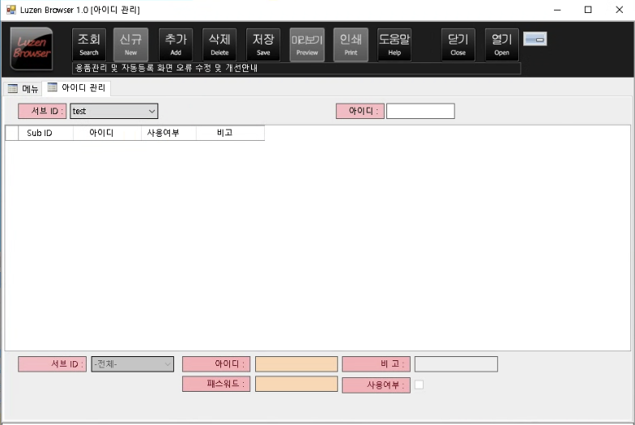Click the 신규 New toolbar button

[131, 45]
